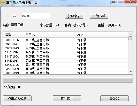Viewport: 137px width, 106px height.
Task: Click 待下载 status of 第07集 row
Action: tap(82, 65)
